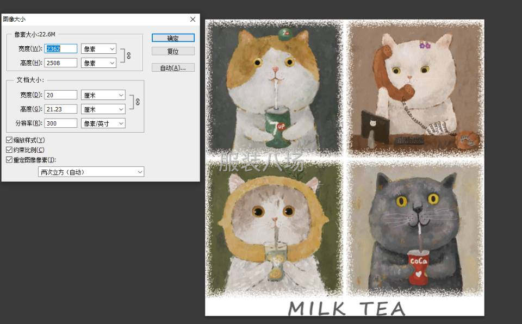
Task: Click the 宽度(D) label
Action: click(32, 95)
